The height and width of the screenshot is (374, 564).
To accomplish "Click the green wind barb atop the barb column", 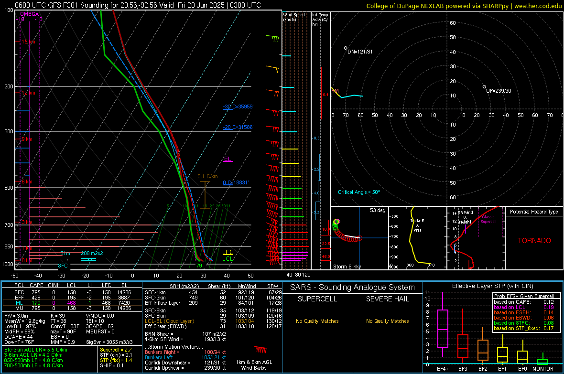I will click(x=272, y=38).
